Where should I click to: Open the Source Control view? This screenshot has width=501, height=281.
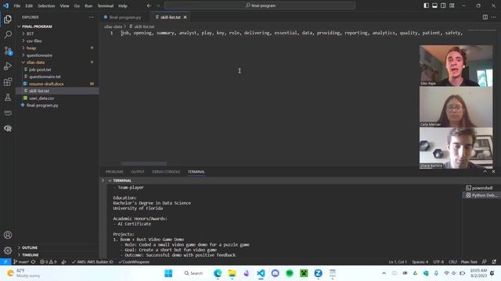[8, 50]
